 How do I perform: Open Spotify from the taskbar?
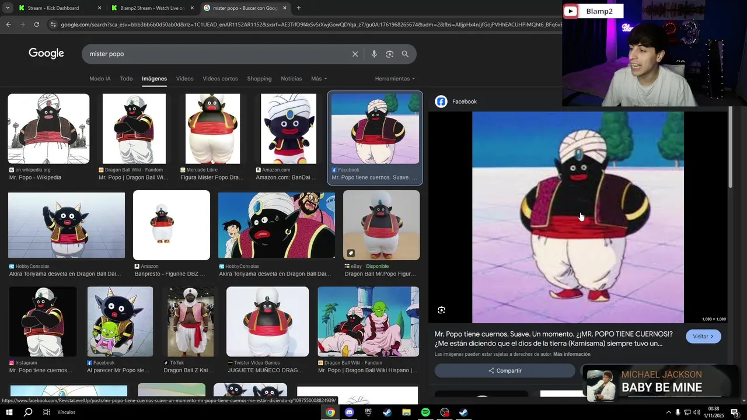click(x=425, y=412)
